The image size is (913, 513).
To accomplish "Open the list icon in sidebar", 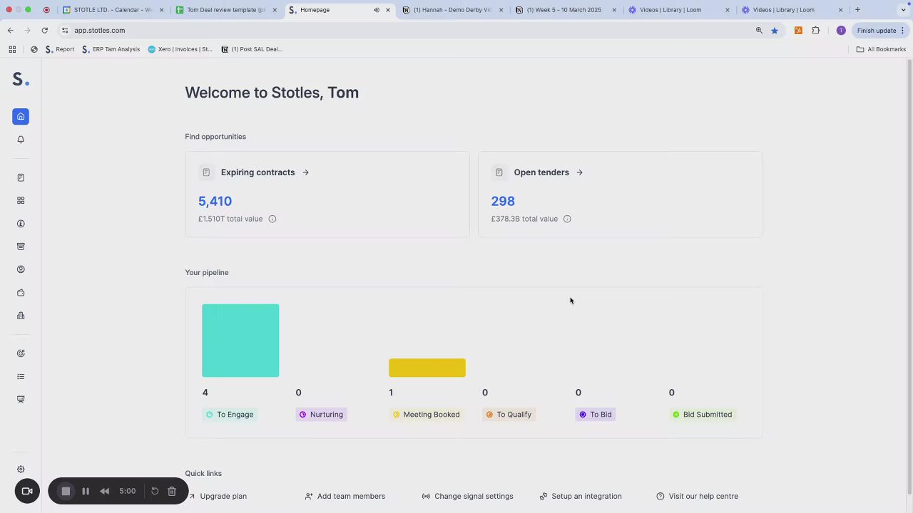I will [x=21, y=376].
